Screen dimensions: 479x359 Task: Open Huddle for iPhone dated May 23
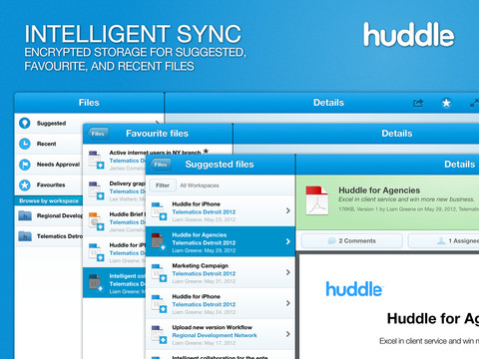point(221,211)
